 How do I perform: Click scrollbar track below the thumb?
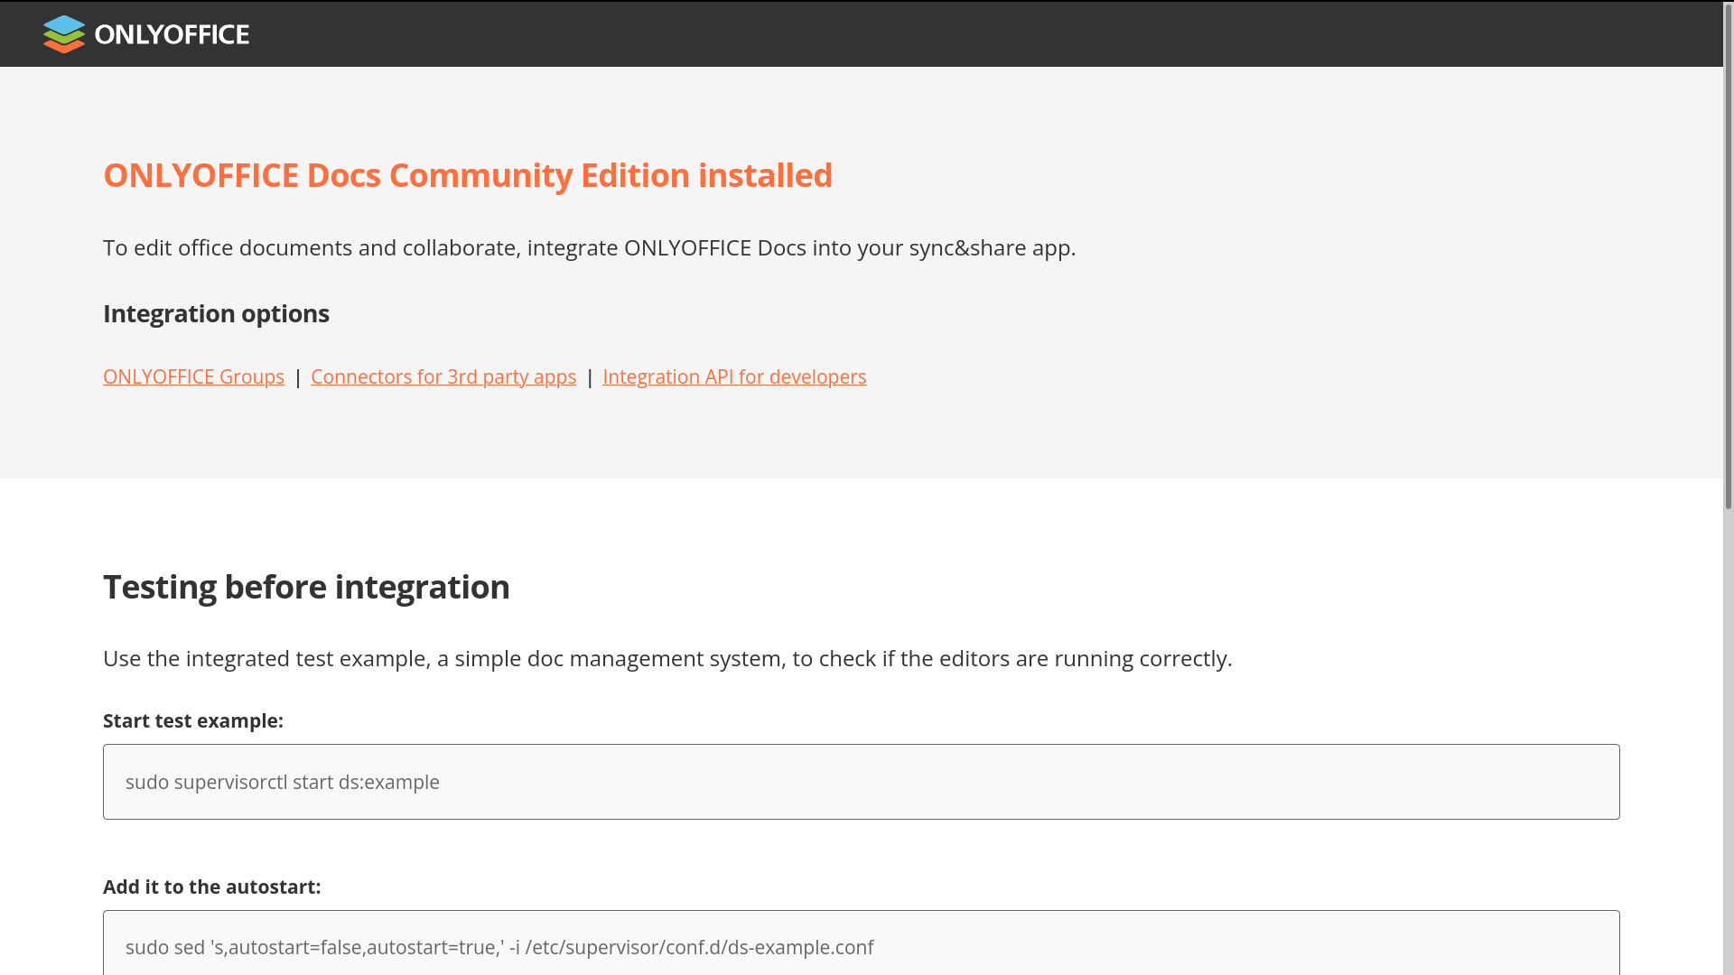tap(1729, 740)
